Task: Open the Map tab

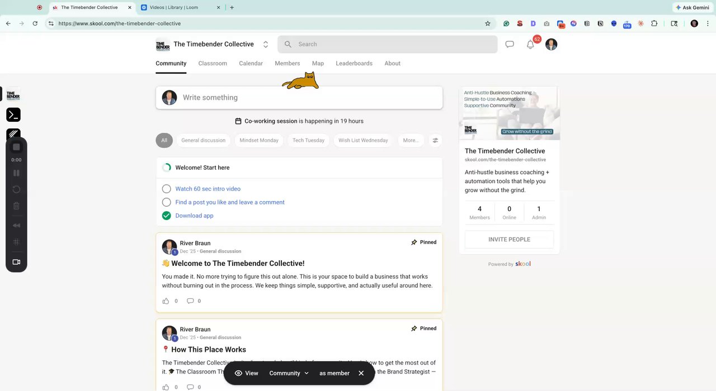Action: click(x=318, y=63)
